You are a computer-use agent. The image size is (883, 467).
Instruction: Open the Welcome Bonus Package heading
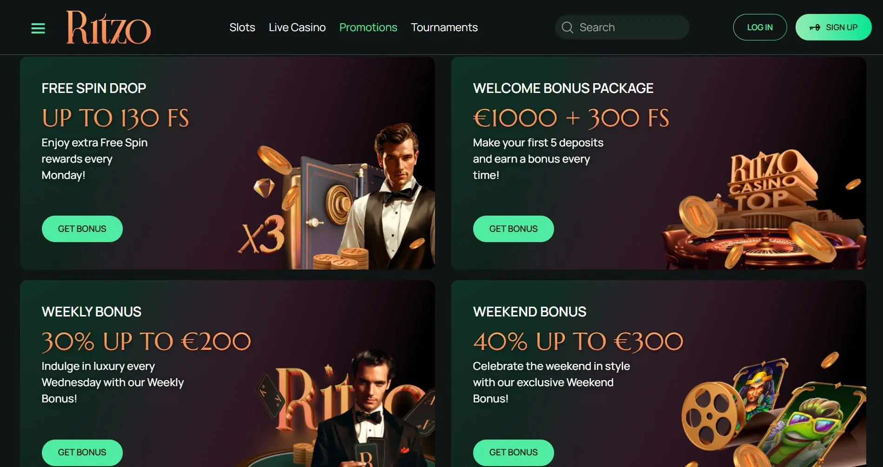(563, 88)
